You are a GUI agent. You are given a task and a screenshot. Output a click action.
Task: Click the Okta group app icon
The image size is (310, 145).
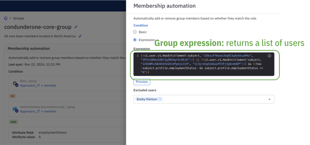pos(15,84)
